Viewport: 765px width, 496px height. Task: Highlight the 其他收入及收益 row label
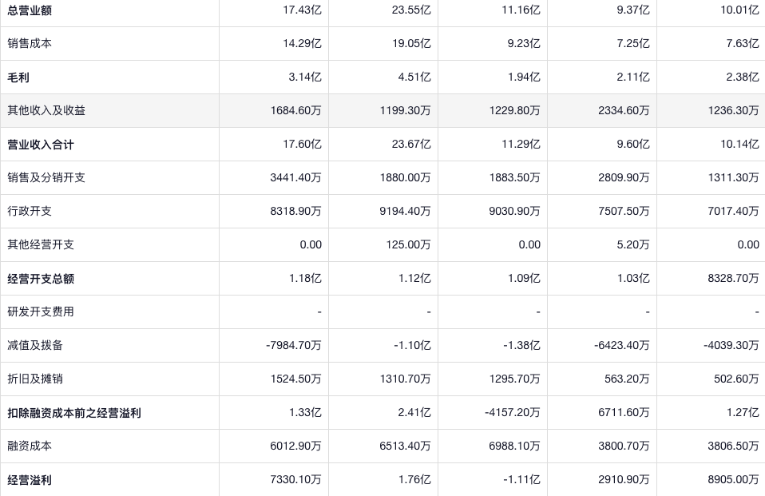[x=46, y=110]
